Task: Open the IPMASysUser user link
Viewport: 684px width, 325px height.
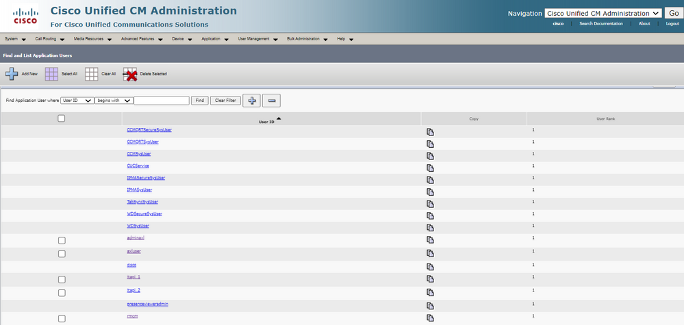Action: point(139,190)
